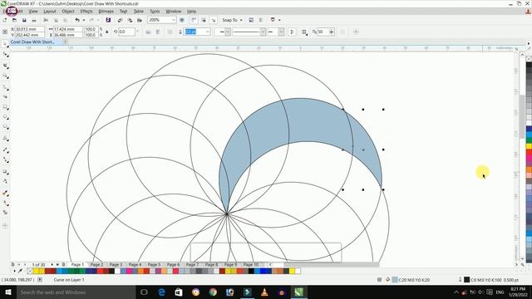Open the View menu
532x299 pixels.
point(33,11)
